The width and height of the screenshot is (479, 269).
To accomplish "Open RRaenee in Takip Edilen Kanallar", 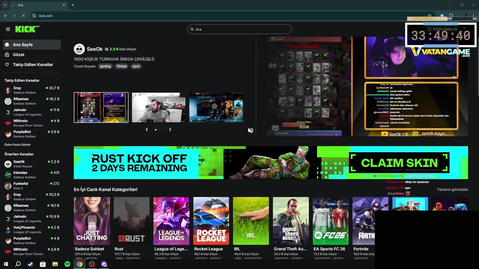I will tap(32, 101).
